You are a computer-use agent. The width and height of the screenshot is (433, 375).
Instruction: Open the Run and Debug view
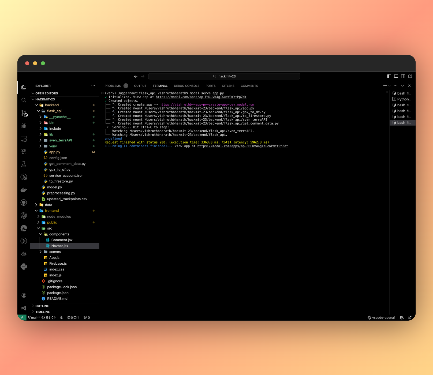24,126
